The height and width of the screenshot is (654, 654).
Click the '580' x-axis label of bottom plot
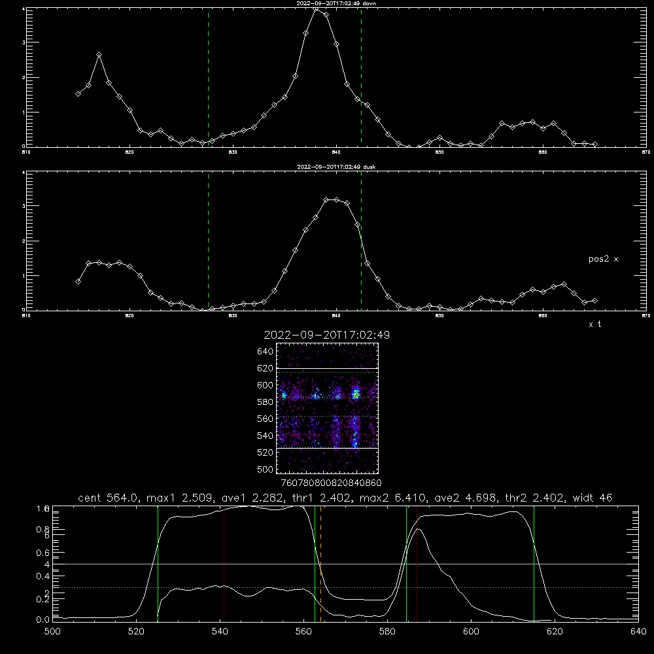387,632
